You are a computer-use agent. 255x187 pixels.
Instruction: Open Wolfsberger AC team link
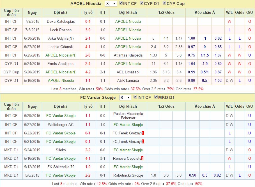coord(61,125)
